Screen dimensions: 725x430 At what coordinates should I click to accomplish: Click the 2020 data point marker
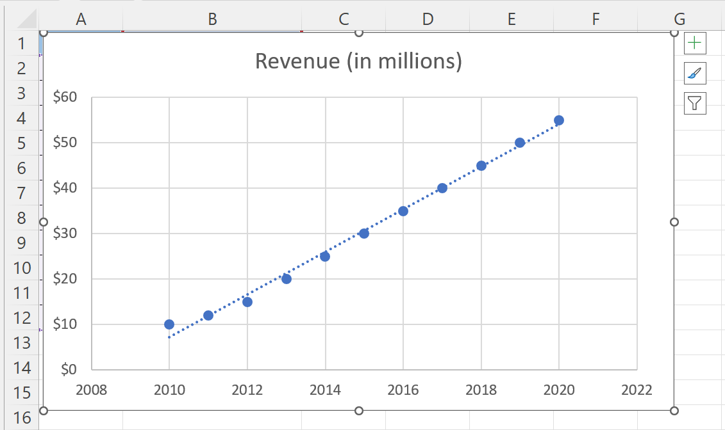pos(558,119)
